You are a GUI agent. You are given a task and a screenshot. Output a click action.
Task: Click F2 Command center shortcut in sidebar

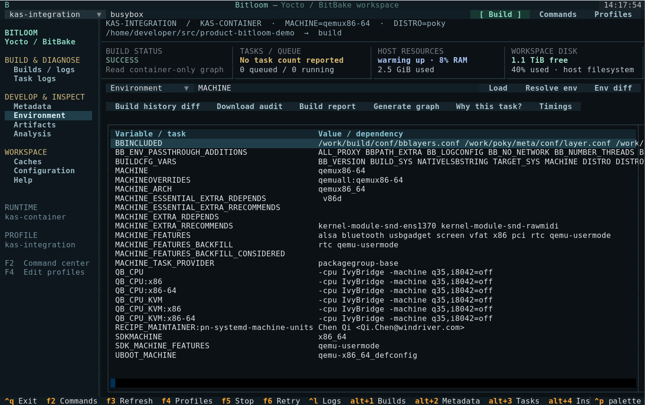(x=47, y=263)
